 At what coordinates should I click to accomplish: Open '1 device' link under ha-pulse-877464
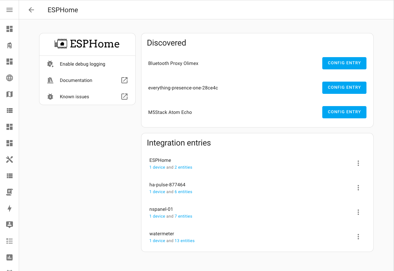tap(157, 191)
